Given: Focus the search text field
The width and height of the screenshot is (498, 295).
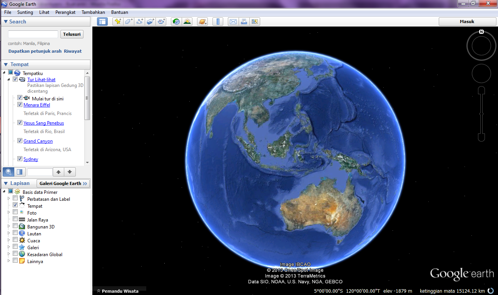Looking at the screenshot, I should [33, 34].
